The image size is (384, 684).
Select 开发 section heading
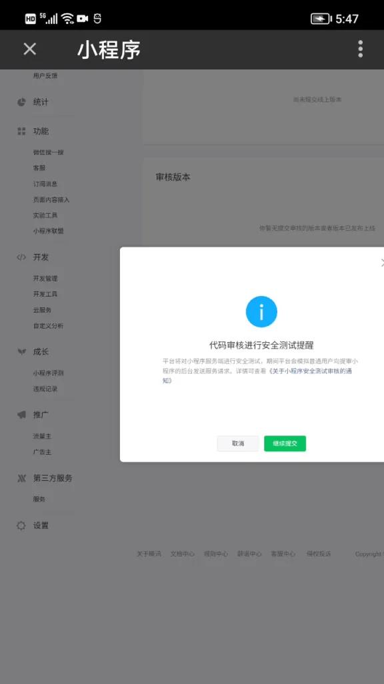[x=41, y=257]
